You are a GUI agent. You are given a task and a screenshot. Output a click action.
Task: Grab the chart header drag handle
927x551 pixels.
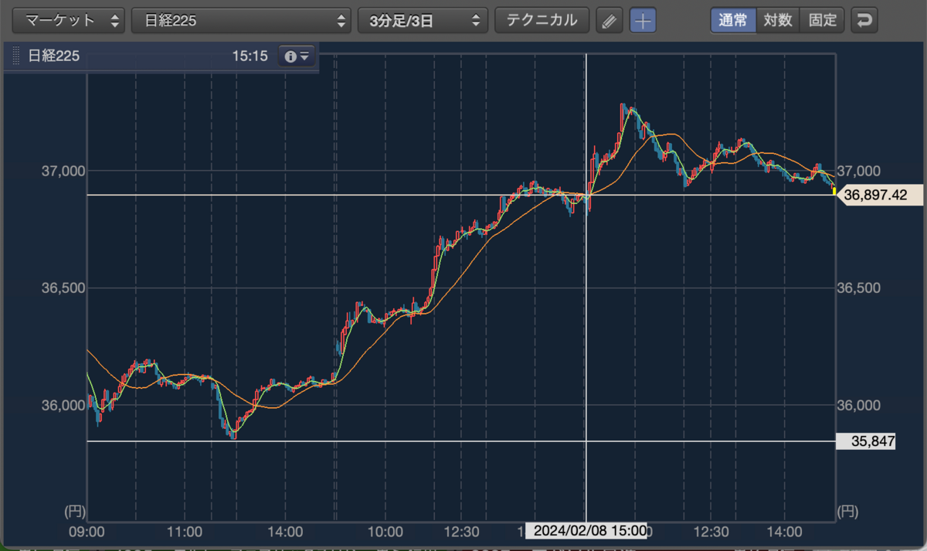click(x=15, y=56)
